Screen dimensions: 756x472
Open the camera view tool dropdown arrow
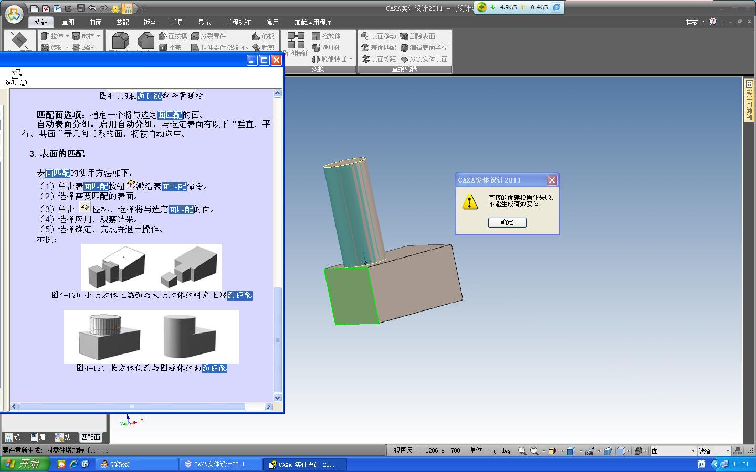[x=599, y=451]
